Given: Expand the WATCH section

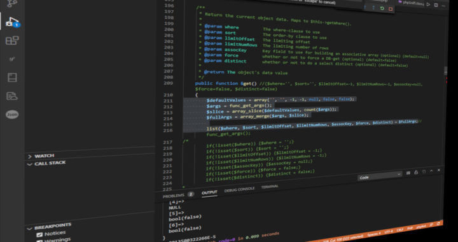Looking at the screenshot, I should (x=41, y=156).
